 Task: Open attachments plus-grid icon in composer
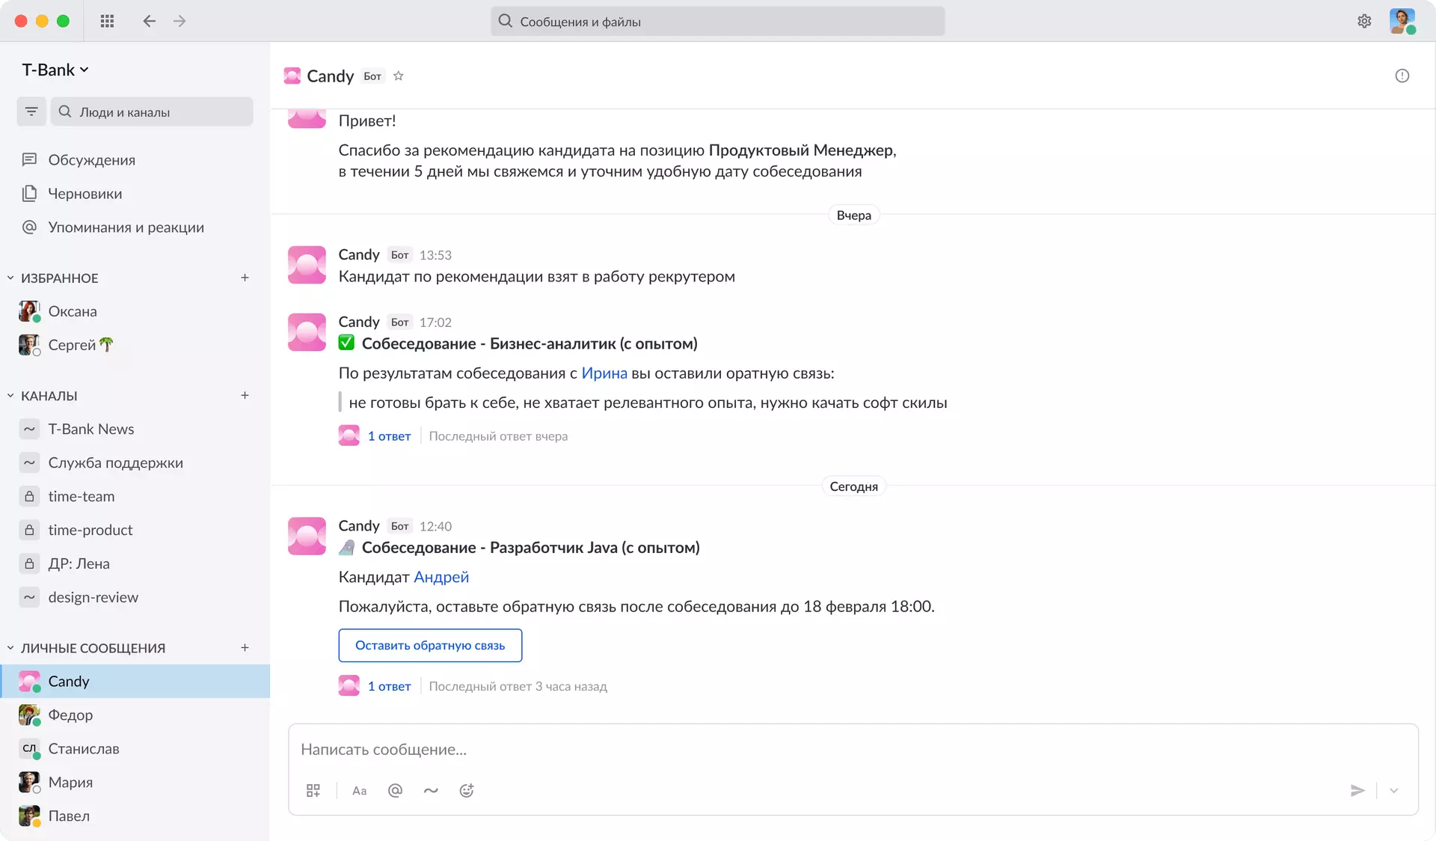313,790
